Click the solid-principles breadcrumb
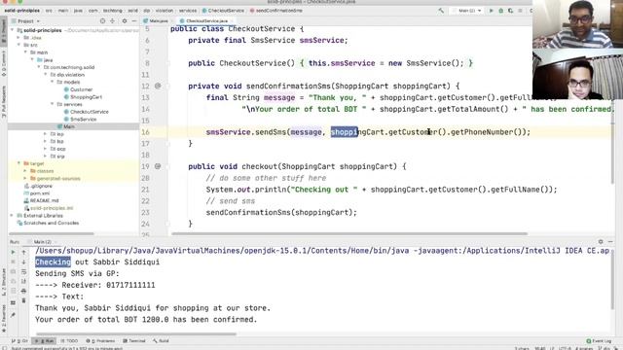The image size is (623, 350). coord(21,11)
